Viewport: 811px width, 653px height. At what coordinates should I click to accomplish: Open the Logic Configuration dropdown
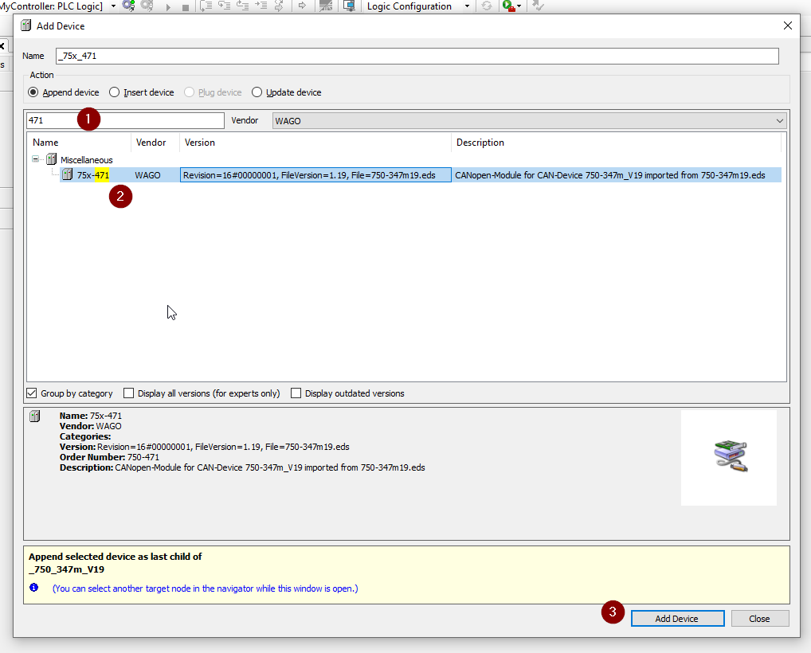coord(467,6)
